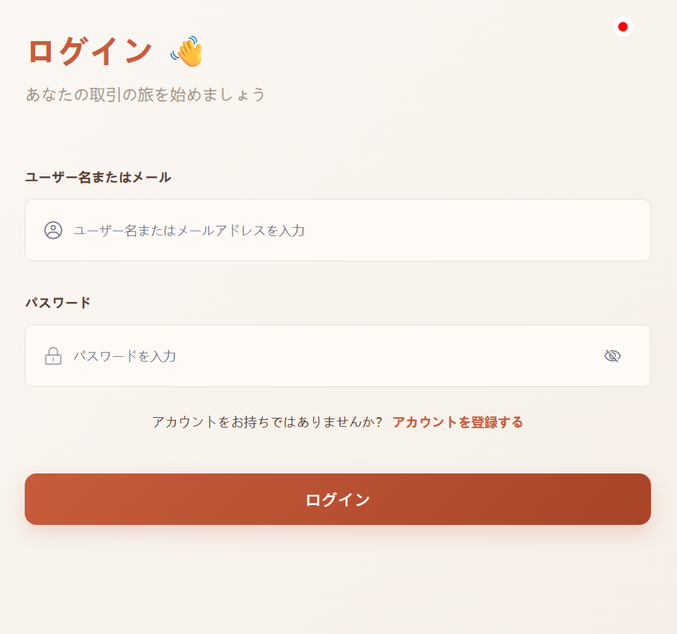
Task: Click the user profile icon in username field
Action: [53, 231]
